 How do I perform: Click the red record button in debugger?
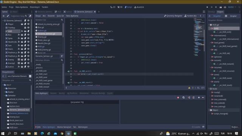pyautogui.click(x=178, y=97)
